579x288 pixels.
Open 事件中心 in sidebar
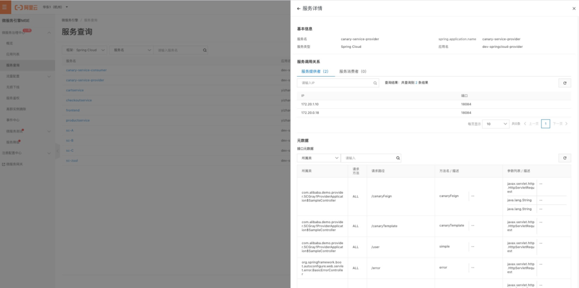13,120
